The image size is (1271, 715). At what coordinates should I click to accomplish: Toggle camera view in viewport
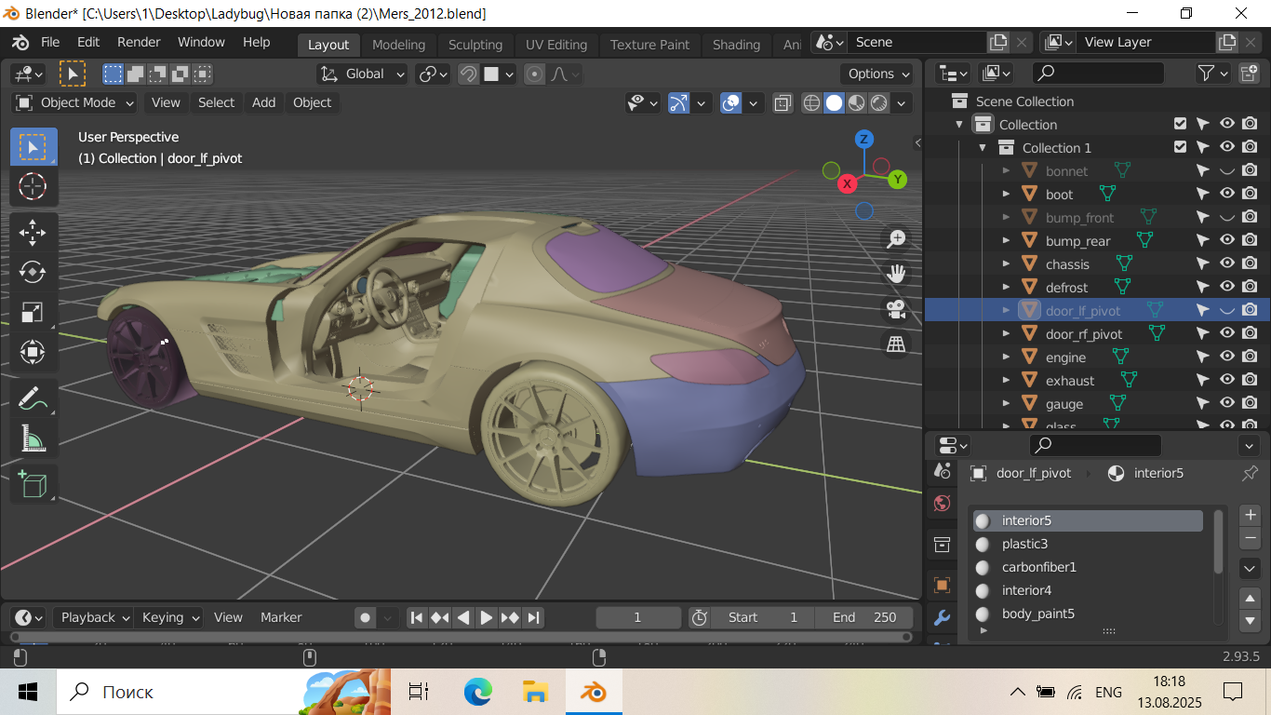click(895, 309)
